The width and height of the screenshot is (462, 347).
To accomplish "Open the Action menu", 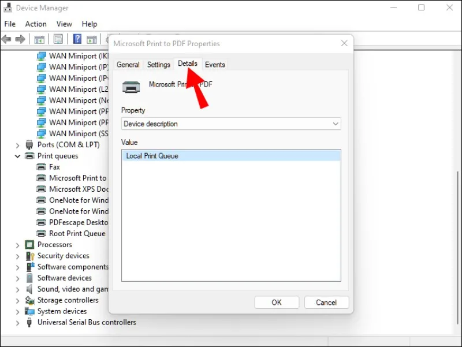I will [36, 24].
